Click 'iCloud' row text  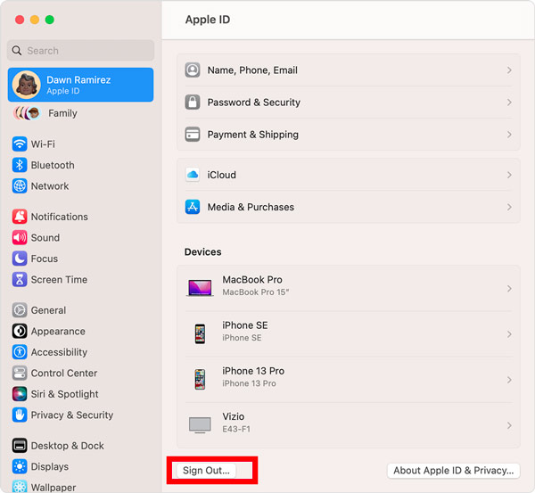point(222,175)
